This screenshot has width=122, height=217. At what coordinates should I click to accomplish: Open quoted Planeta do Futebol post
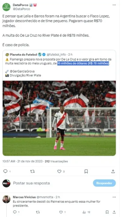coord(59,65)
